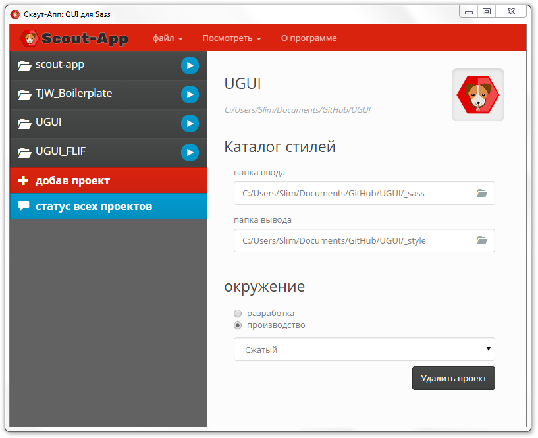Image resolution: width=538 pixels, height=438 pixels.
Task: Start the scout-app project play button
Action: tap(190, 65)
